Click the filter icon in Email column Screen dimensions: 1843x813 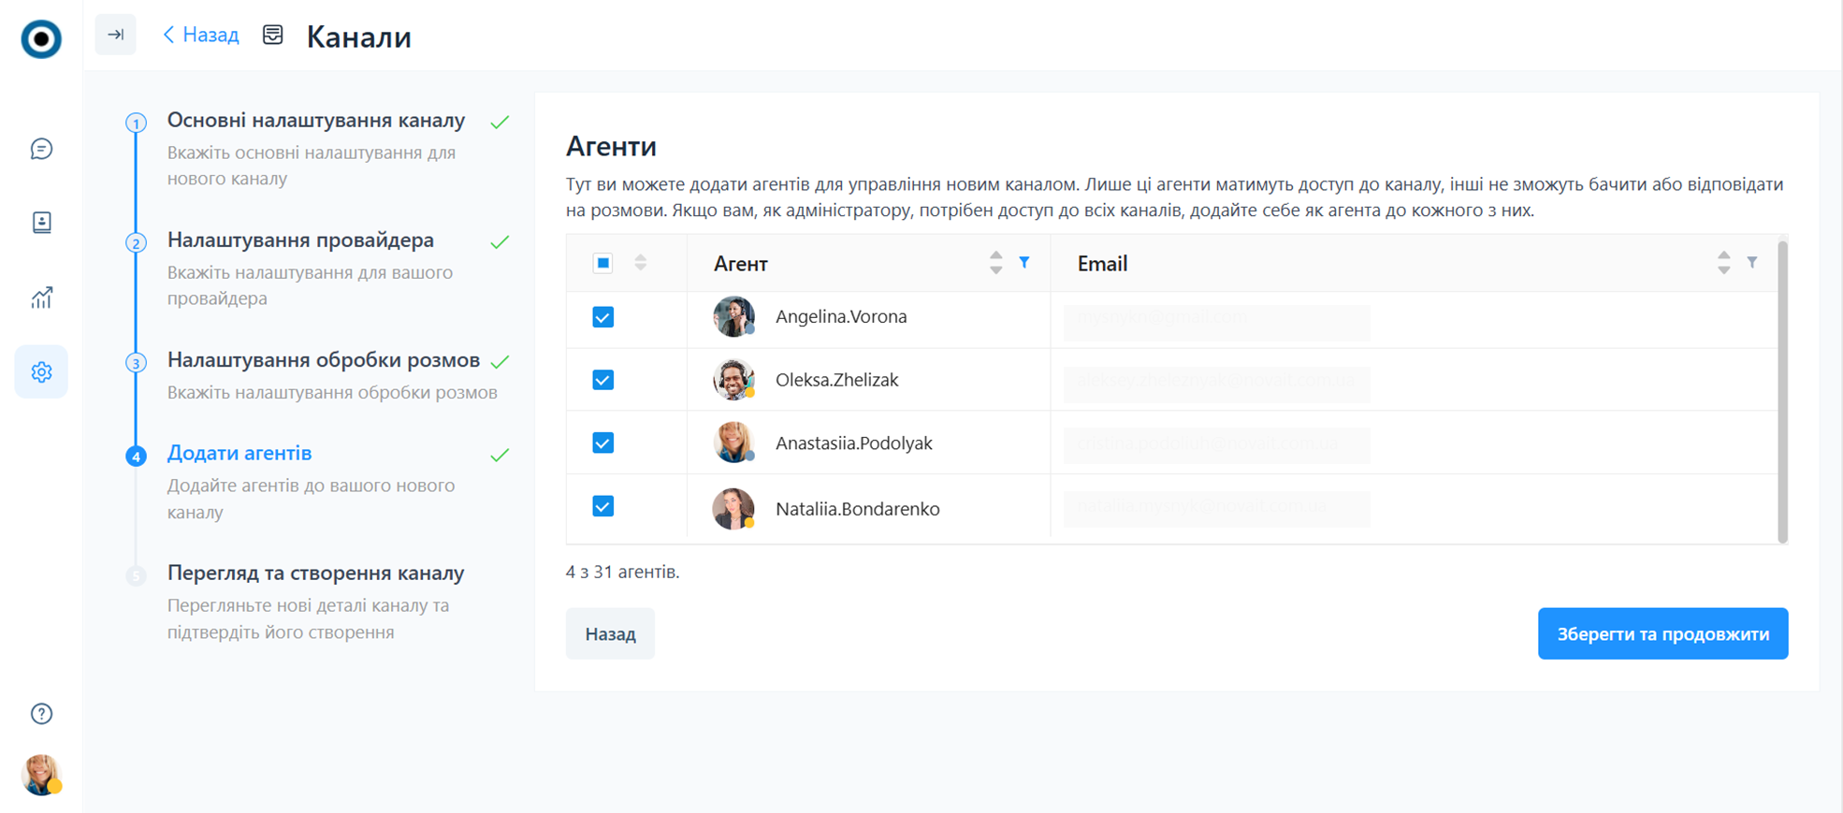click(1752, 263)
